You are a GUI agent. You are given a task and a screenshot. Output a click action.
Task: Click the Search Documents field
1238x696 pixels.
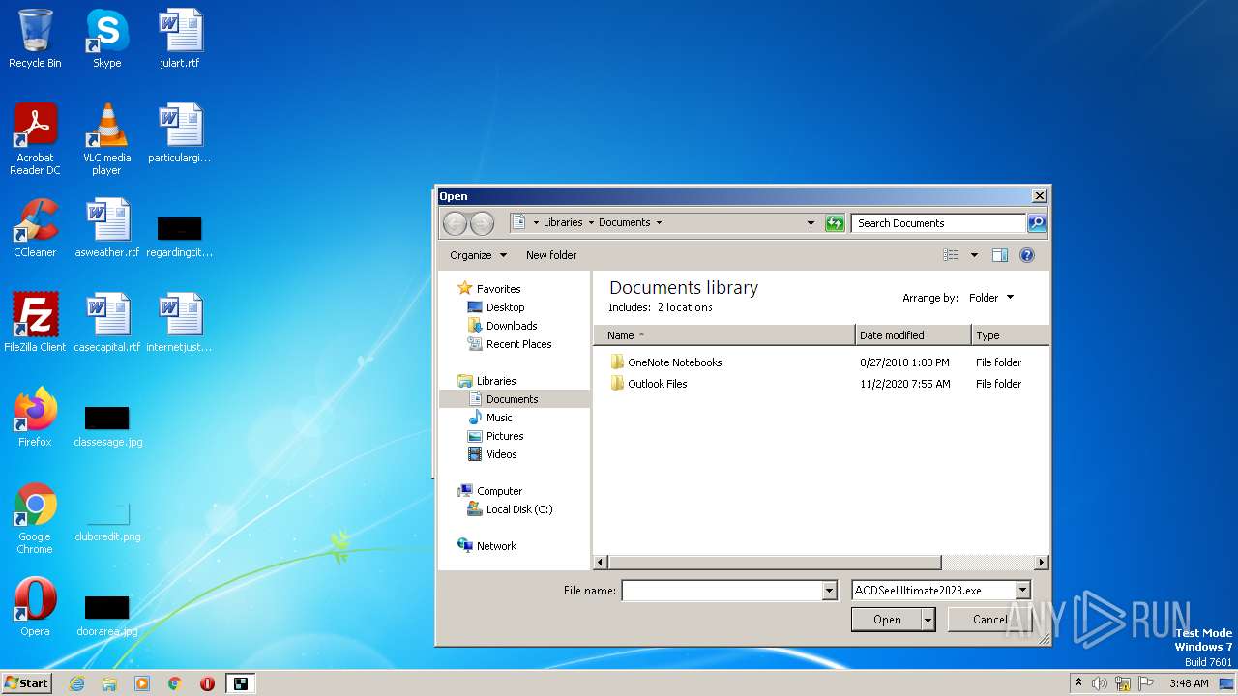939,223
